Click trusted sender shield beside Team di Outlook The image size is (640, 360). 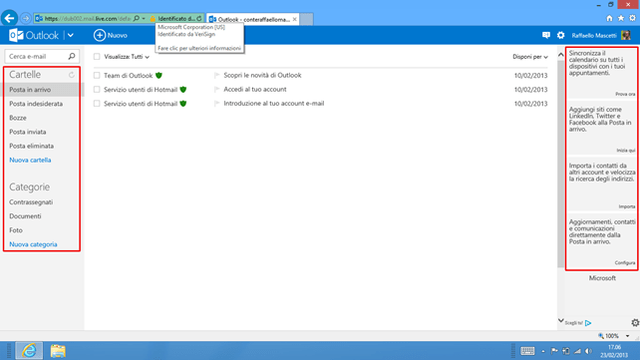coord(159,76)
